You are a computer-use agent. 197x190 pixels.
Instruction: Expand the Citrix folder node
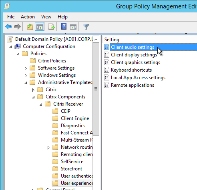33,90
